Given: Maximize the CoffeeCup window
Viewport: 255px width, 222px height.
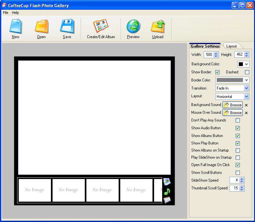Looking at the screenshot, I should pos(242,5).
